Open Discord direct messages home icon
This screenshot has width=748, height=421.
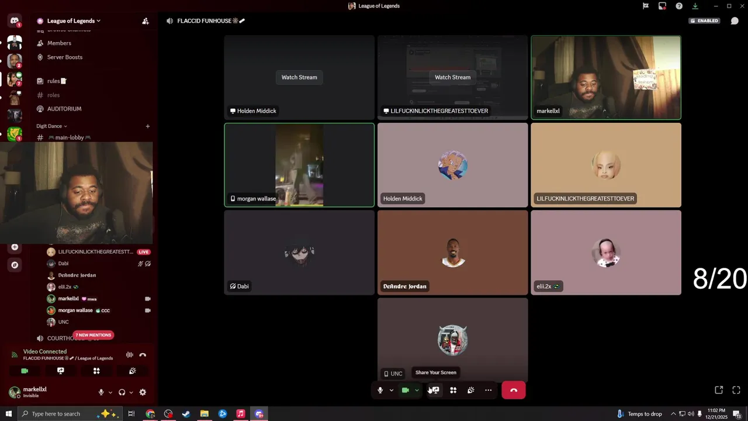pos(15,21)
